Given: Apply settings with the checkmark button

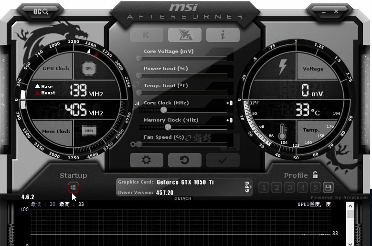Looking at the screenshot, I should [223, 160].
